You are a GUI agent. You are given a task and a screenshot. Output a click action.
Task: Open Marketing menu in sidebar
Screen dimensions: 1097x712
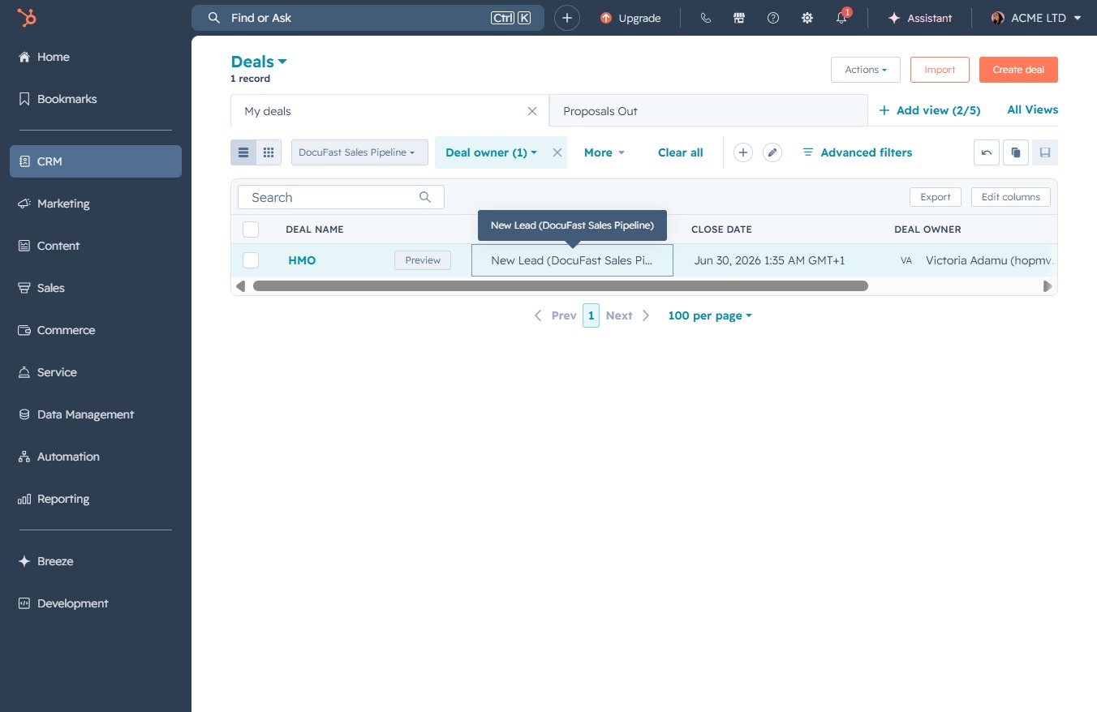click(96, 204)
